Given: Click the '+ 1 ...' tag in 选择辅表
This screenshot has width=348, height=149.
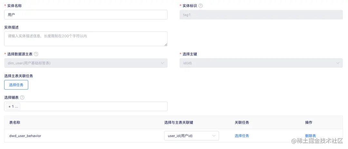Looking at the screenshot, I should pyautogui.click(x=13, y=106).
